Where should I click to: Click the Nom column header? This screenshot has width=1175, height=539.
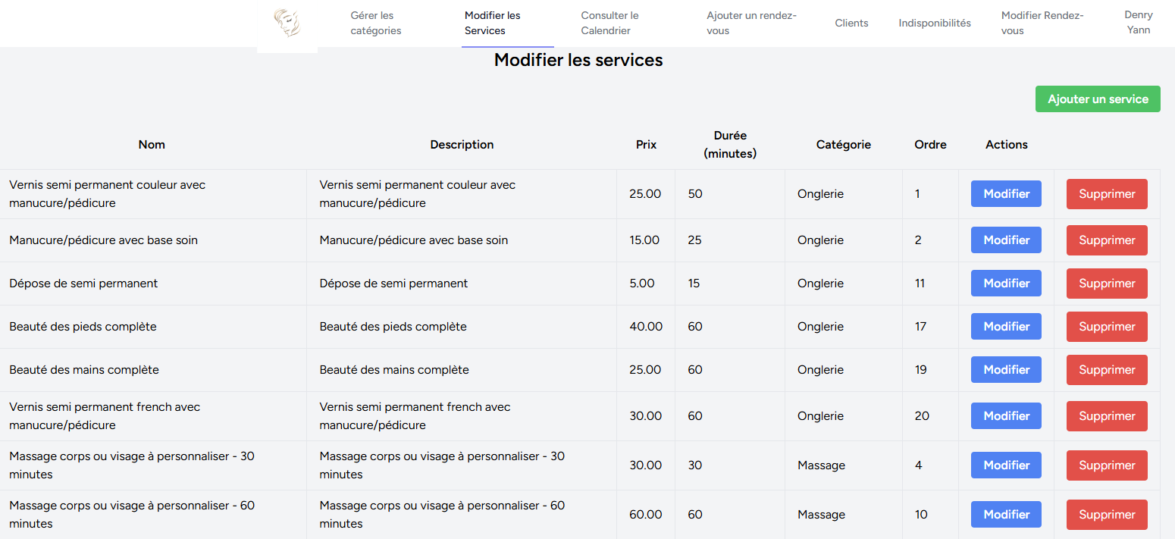click(152, 144)
